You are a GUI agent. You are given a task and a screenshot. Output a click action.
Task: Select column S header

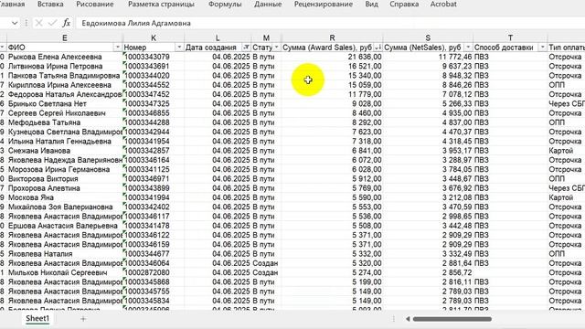point(428,37)
